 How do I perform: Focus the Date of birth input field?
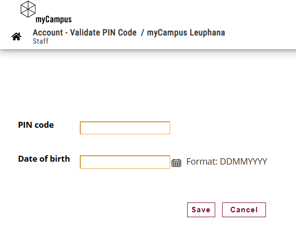pyautogui.click(x=125, y=162)
